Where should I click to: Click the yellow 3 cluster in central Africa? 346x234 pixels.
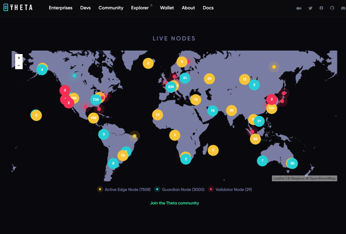175,135
